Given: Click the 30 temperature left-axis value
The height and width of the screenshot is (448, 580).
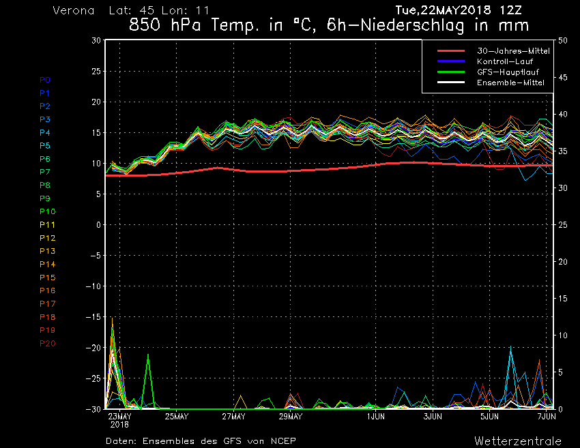Looking at the screenshot, I should click(96, 41).
